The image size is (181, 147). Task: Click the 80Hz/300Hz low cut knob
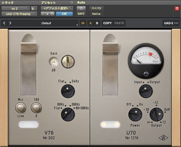(x=68, y=114)
